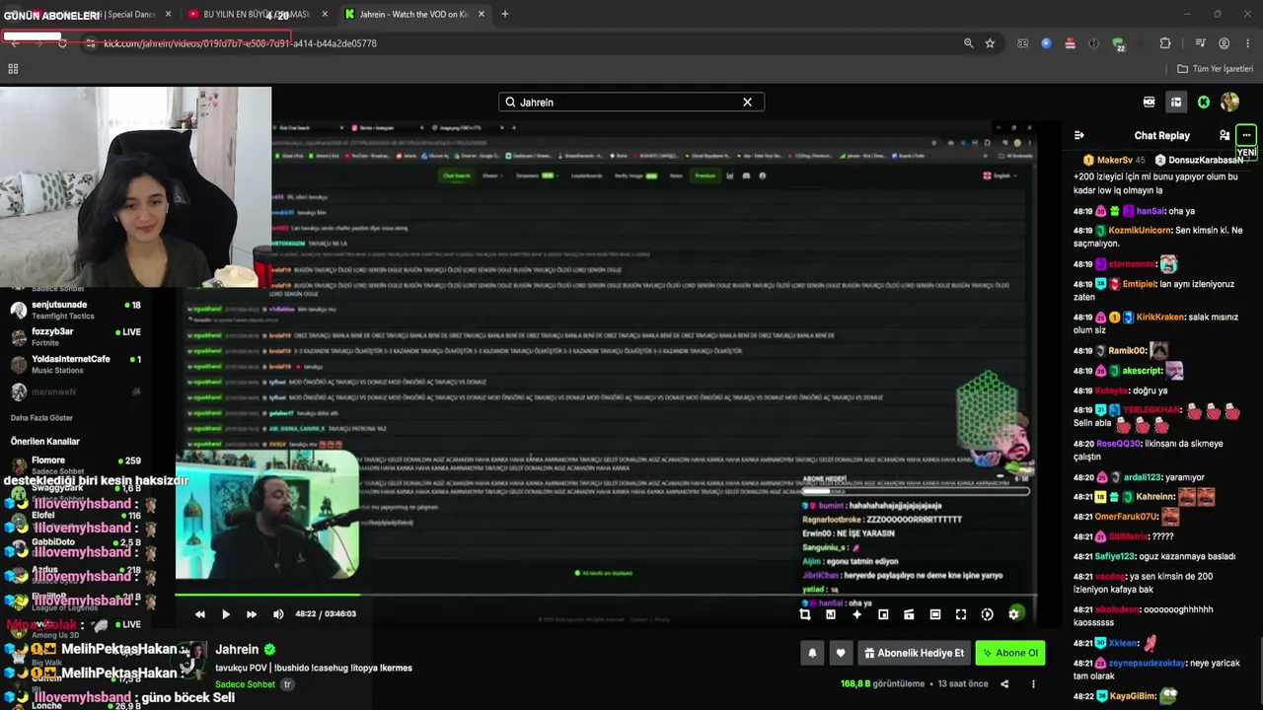Focus the Kick search box
Viewport: 1263px width, 710px height.
tap(631, 103)
